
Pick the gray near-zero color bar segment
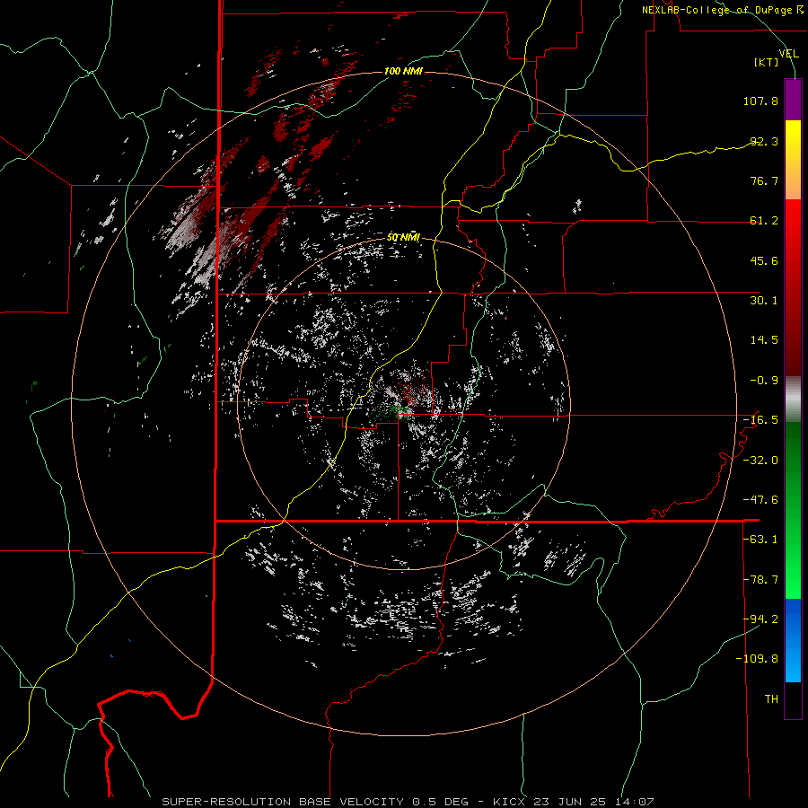(x=793, y=400)
